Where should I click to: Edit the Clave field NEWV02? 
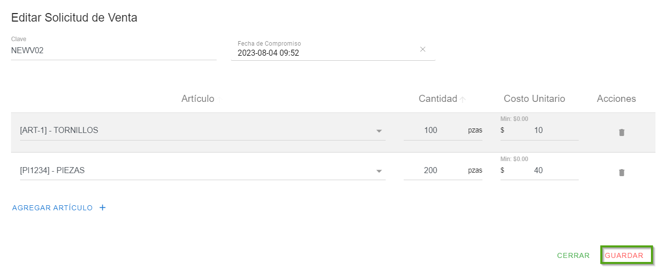pyautogui.click(x=113, y=51)
